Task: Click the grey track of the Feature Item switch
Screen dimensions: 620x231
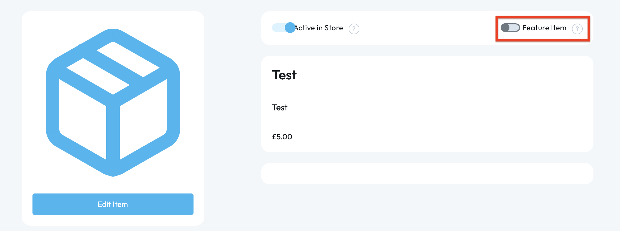Action: [515, 28]
